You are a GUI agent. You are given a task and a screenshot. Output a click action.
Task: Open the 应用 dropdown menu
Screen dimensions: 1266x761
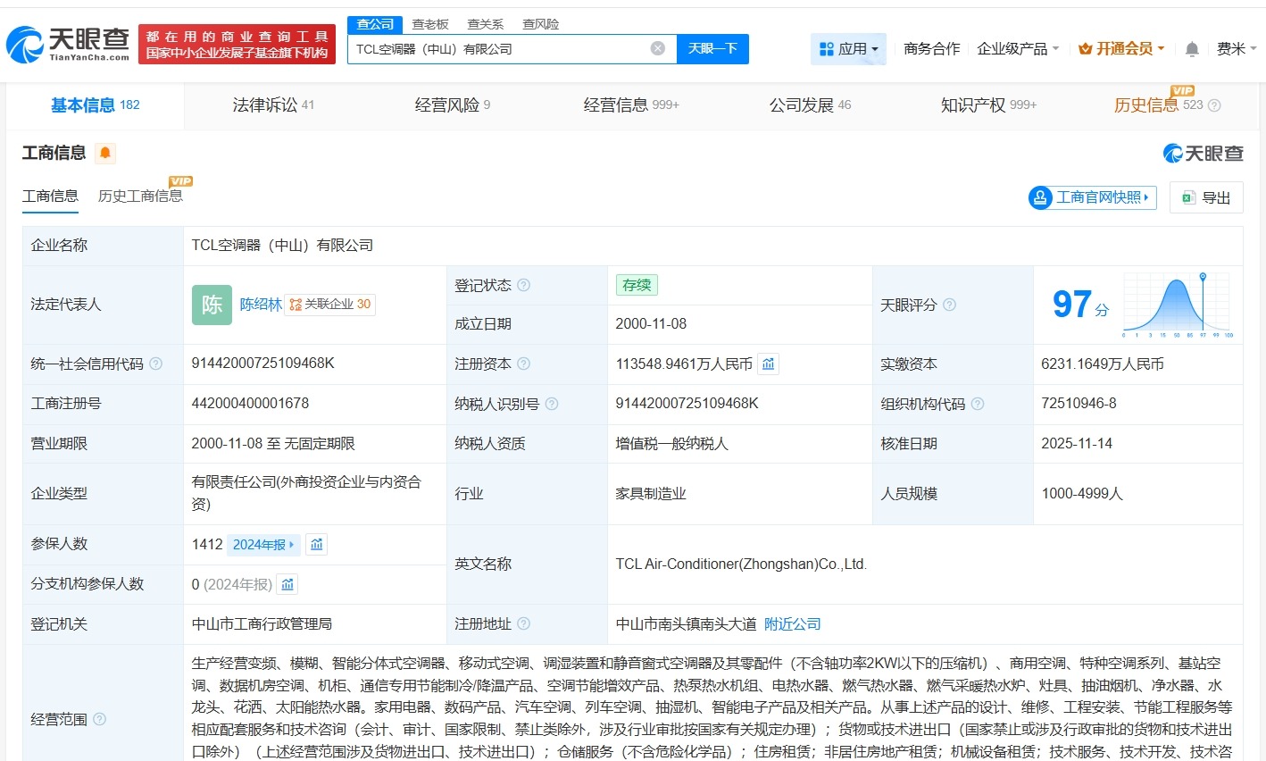point(848,49)
